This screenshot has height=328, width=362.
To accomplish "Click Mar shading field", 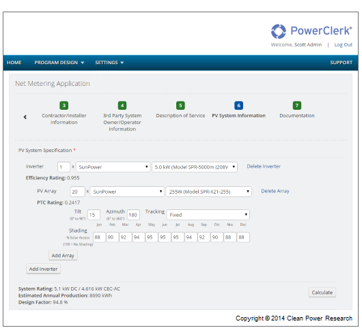I will (126, 237).
